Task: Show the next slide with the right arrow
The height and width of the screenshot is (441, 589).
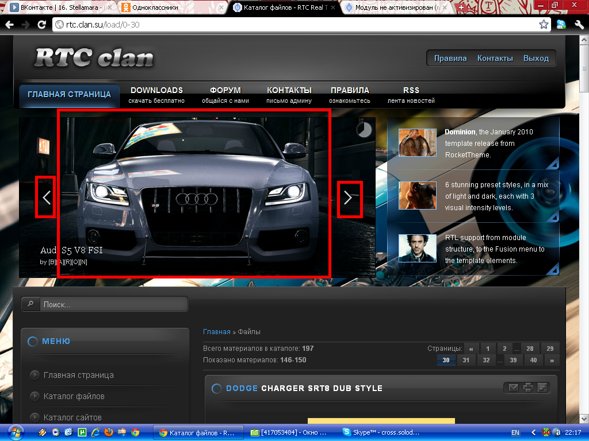Action: pos(348,198)
